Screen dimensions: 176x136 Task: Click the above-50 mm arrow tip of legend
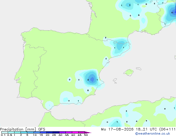coord(88,132)
